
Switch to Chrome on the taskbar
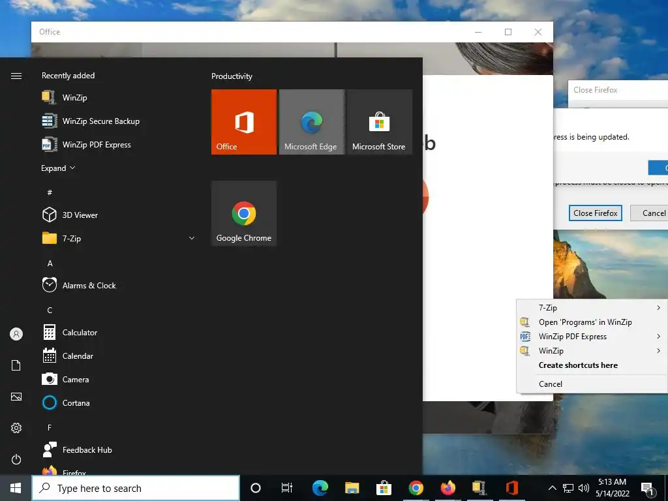pyautogui.click(x=416, y=488)
